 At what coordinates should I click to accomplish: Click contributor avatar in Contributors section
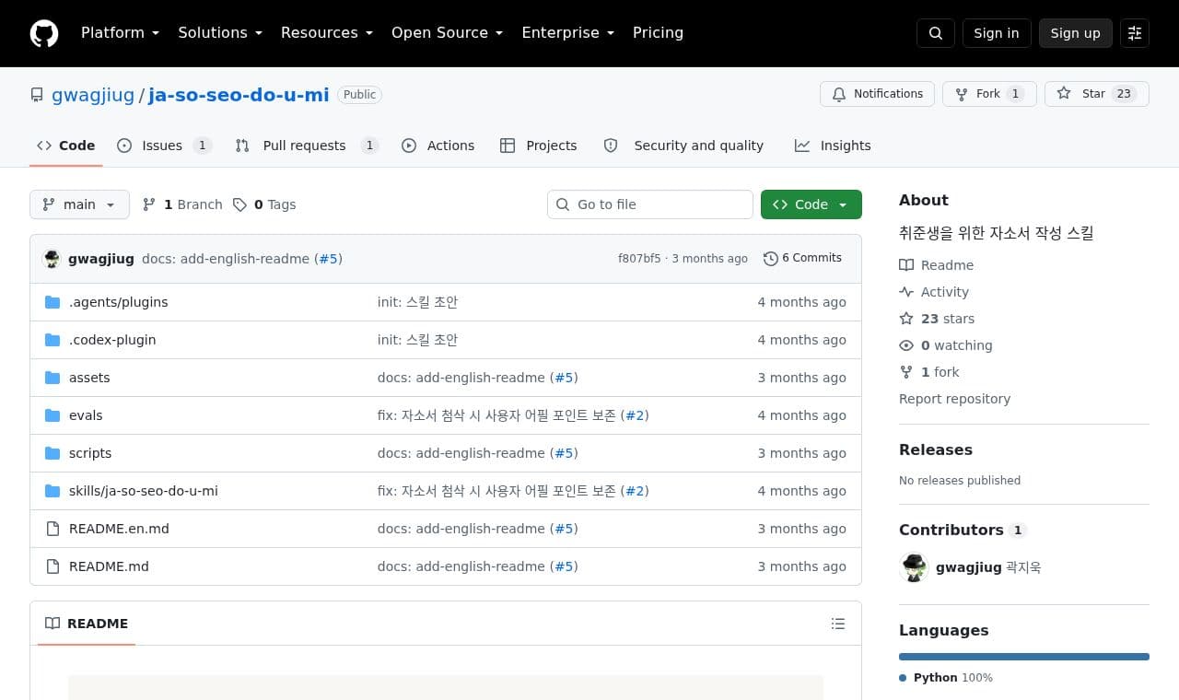click(x=914, y=567)
